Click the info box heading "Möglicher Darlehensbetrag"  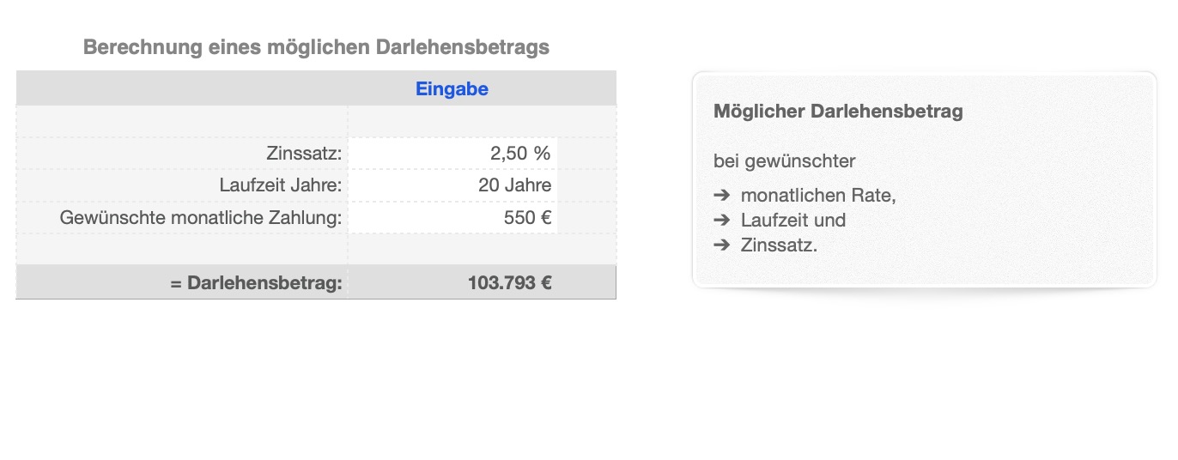[838, 112]
